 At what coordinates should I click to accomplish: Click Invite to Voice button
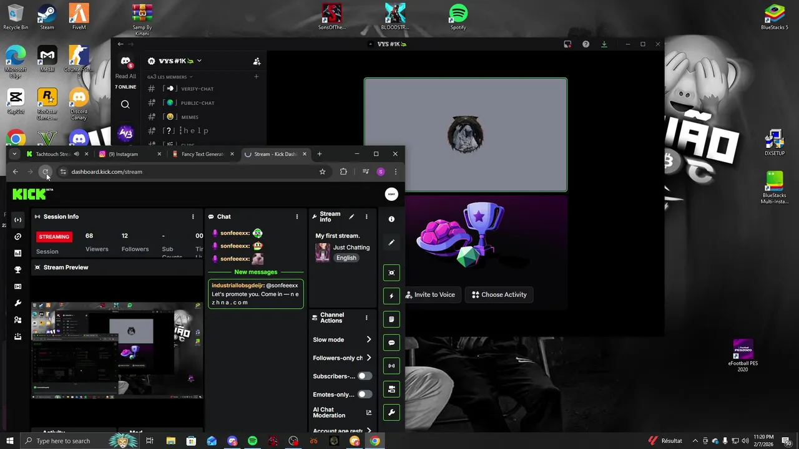click(429, 294)
